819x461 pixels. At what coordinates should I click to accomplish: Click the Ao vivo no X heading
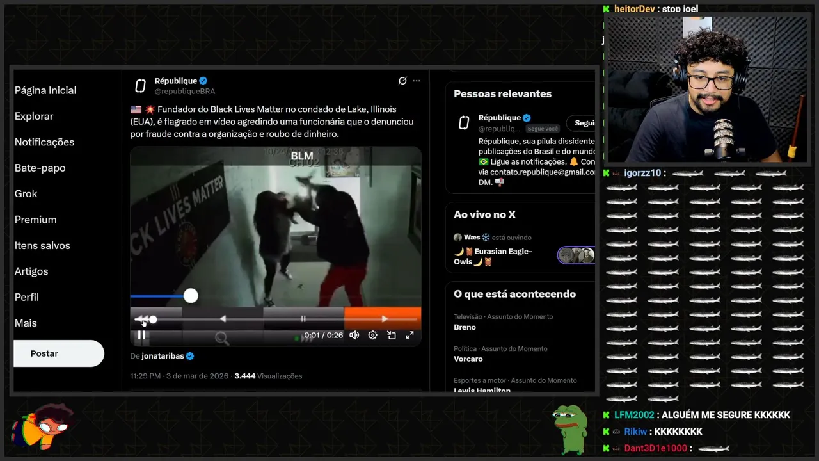[484, 214]
